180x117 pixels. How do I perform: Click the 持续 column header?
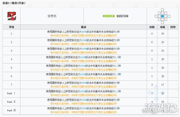(173, 27)
